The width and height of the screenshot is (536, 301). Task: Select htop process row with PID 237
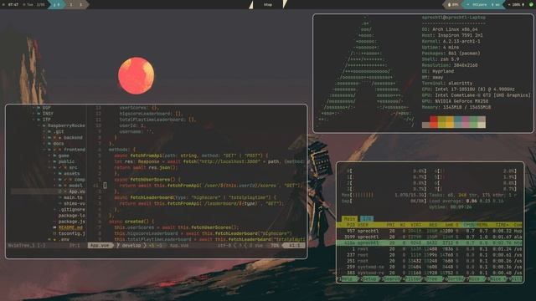tap(430, 254)
